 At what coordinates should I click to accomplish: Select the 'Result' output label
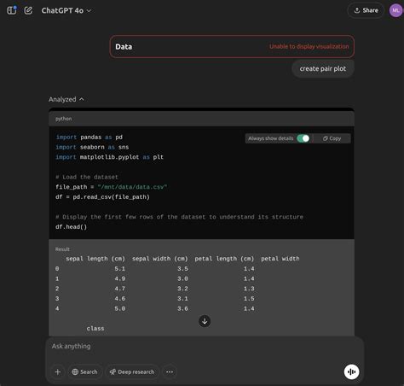pyautogui.click(x=62, y=249)
